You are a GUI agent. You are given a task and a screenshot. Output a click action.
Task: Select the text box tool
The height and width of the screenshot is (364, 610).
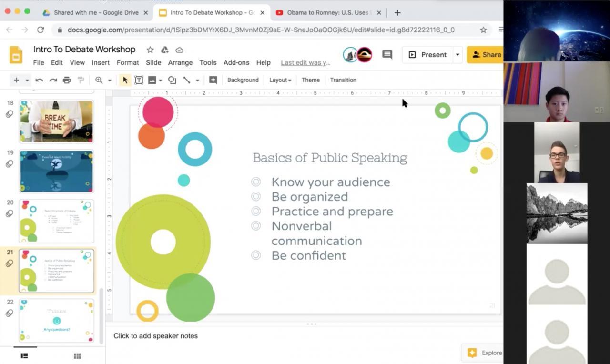click(x=139, y=80)
